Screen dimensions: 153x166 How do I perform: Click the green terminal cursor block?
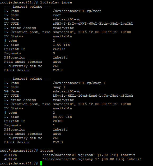pos(41,163)
